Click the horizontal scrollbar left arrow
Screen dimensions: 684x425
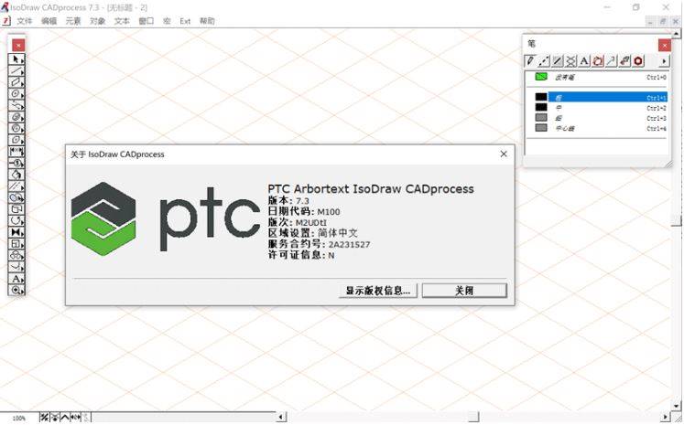click(x=281, y=417)
